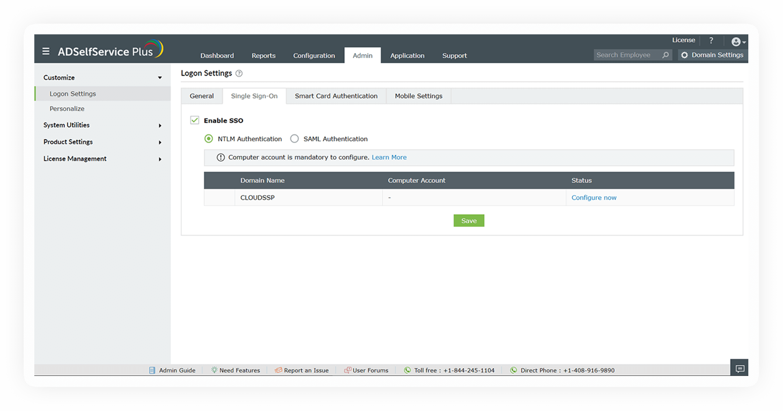Click the Configure now link

594,198
